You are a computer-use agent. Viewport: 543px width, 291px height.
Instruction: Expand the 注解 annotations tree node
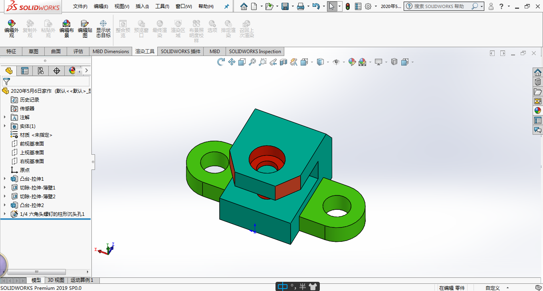click(5, 117)
